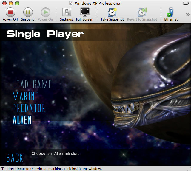Image resolution: width=191 pixels, height=171 pixels.
Task: Suspend the virtual machine
Action: click(x=28, y=12)
